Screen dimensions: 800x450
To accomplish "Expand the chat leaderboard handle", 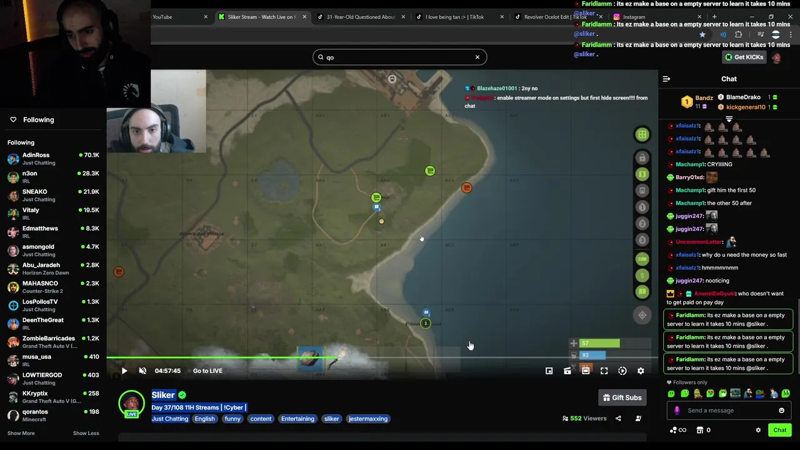I will pyautogui.click(x=729, y=118).
